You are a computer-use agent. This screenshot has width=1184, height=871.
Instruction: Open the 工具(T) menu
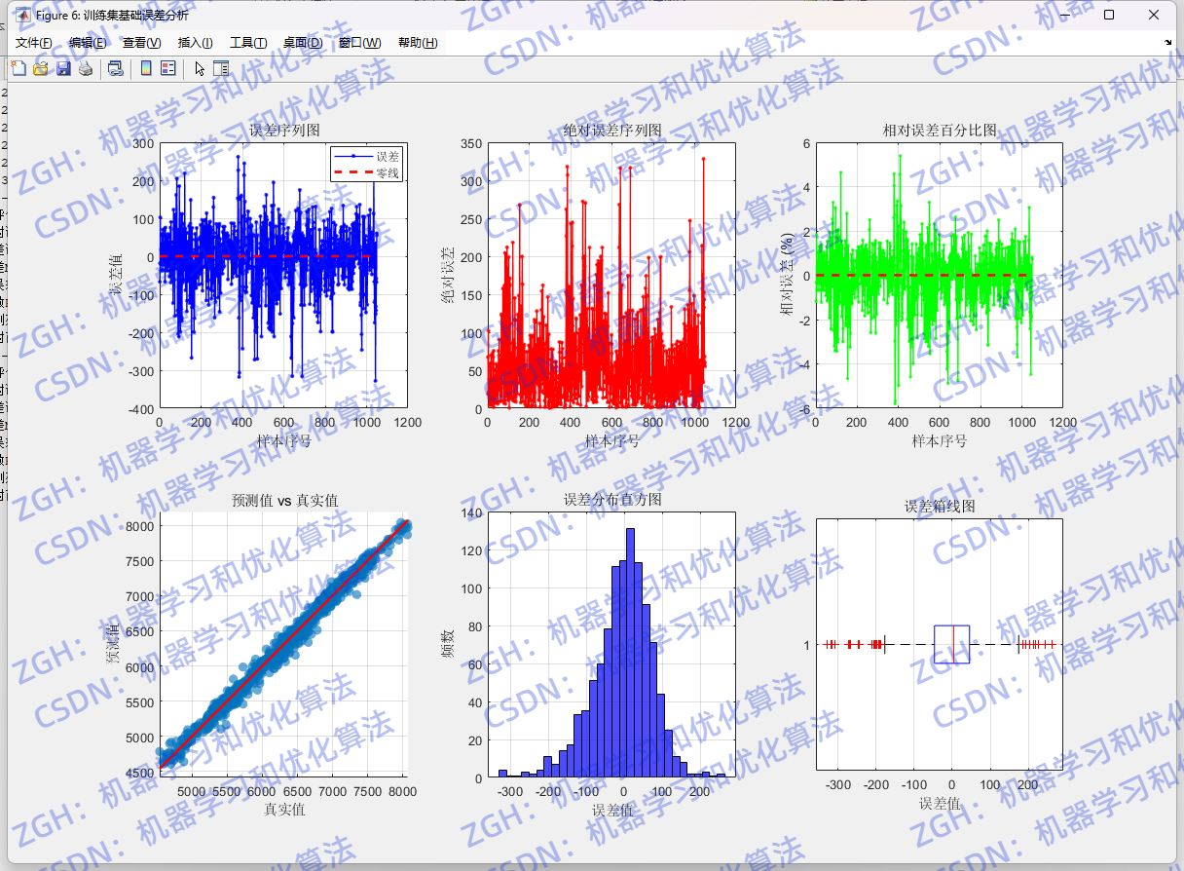[x=248, y=43]
